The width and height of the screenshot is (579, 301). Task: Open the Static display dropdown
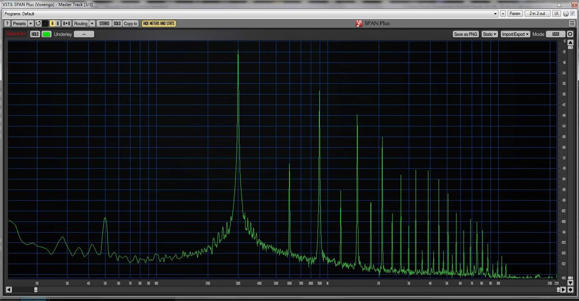[489, 34]
